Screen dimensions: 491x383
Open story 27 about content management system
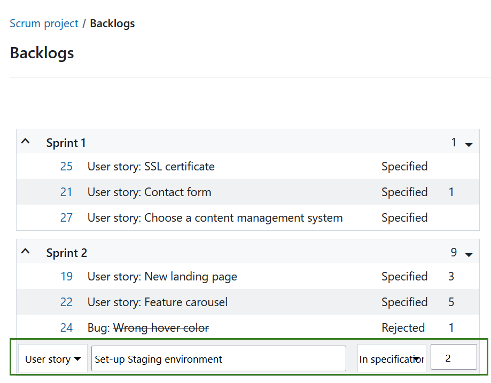66,217
